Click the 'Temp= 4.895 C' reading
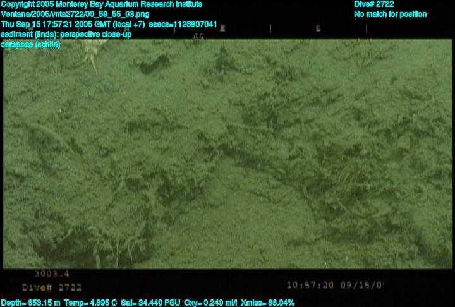 point(90,303)
